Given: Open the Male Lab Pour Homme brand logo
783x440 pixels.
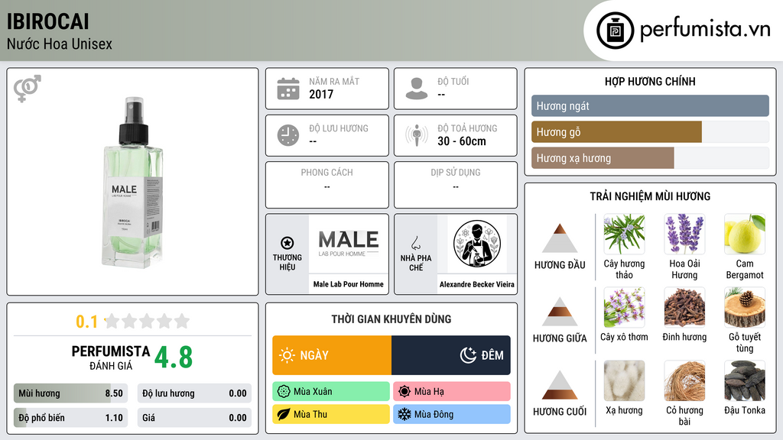Looking at the screenshot, I should click(349, 244).
